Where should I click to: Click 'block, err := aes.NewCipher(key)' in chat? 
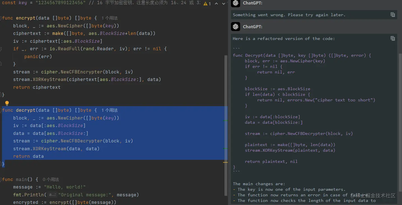(285, 61)
